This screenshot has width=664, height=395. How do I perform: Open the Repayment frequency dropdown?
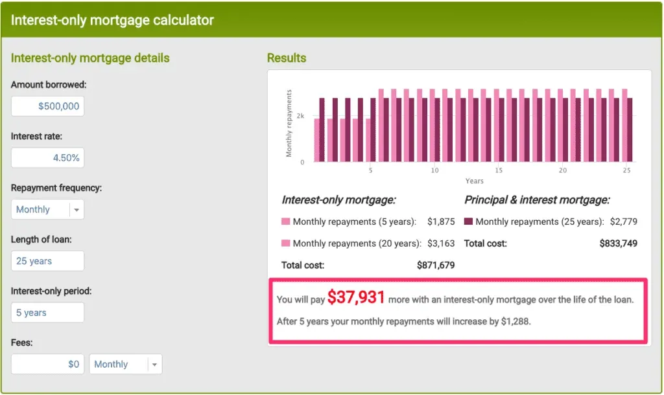point(47,209)
